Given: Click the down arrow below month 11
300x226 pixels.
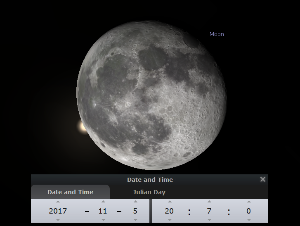Looking at the screenshot, I should coord(103,220).
